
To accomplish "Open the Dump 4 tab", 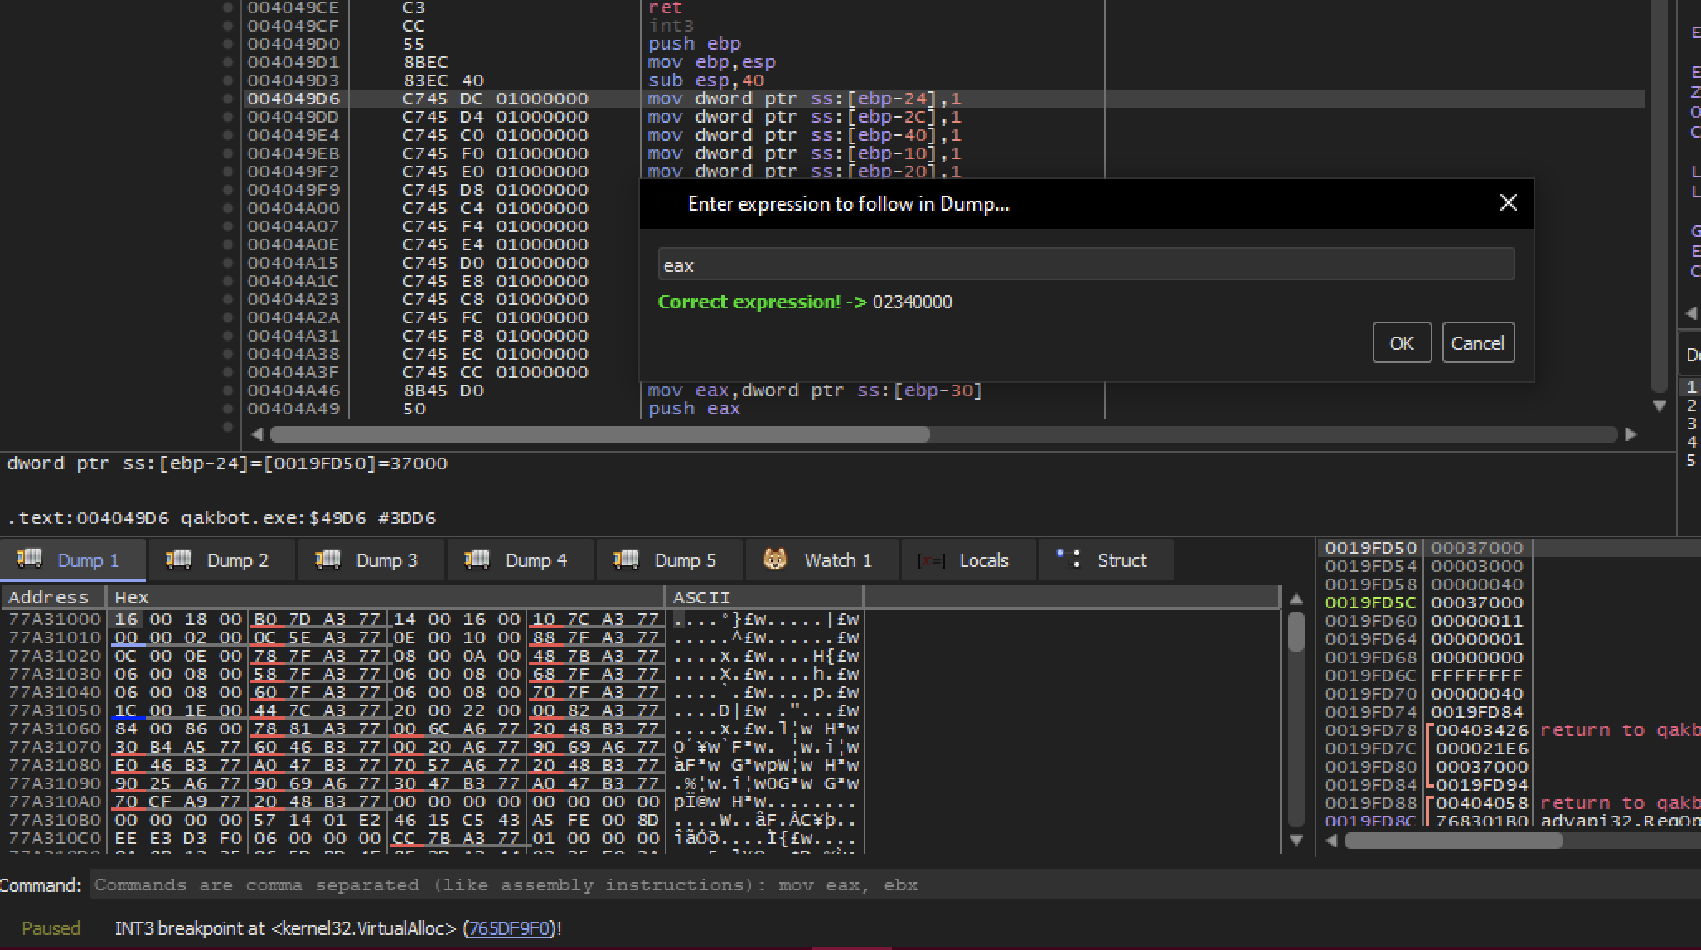I will click(519, 560).
